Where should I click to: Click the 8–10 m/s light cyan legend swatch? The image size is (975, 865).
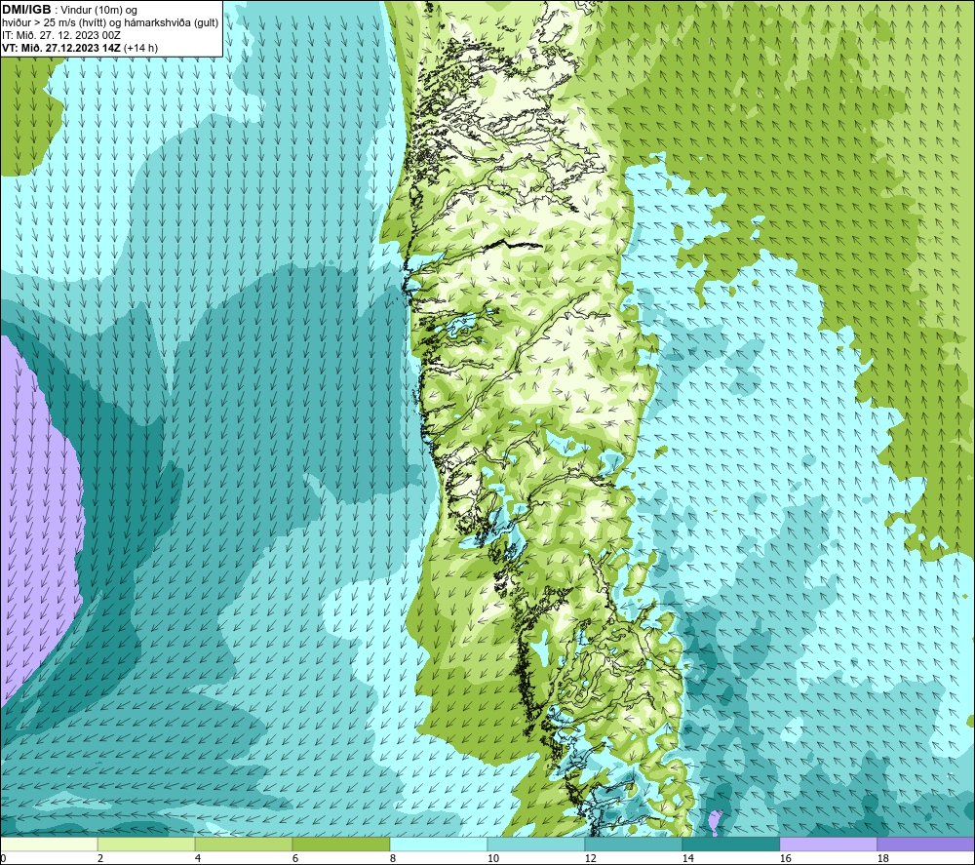pyautogui.click(x=439, y=844)
